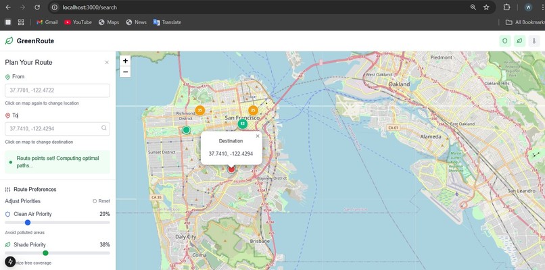Toggle the leaf shade layer button
Screen dimensions: 545x270
[519, 41]
